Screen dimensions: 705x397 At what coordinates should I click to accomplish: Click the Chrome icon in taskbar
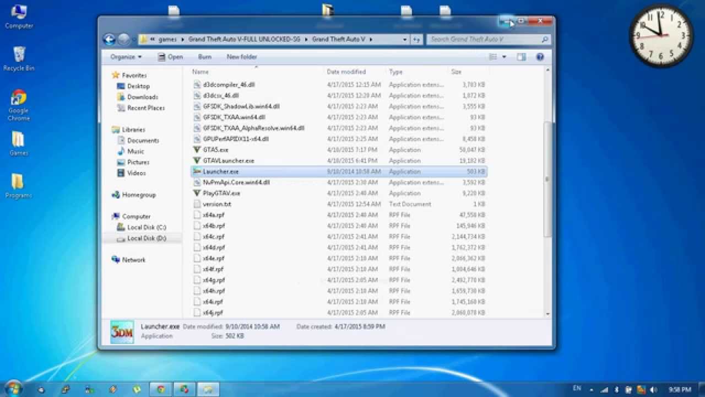[x=161, y=389]
